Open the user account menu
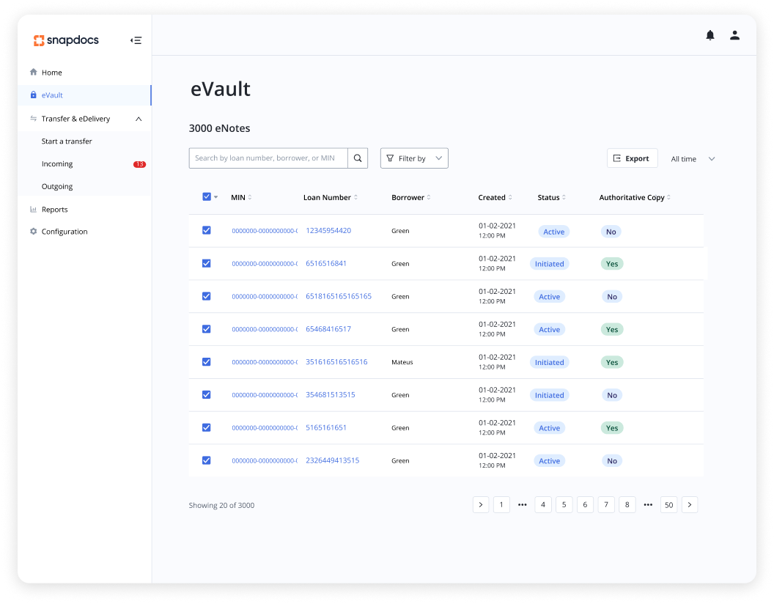This screenshot has height=604, width=774. (x=734, y=34)
